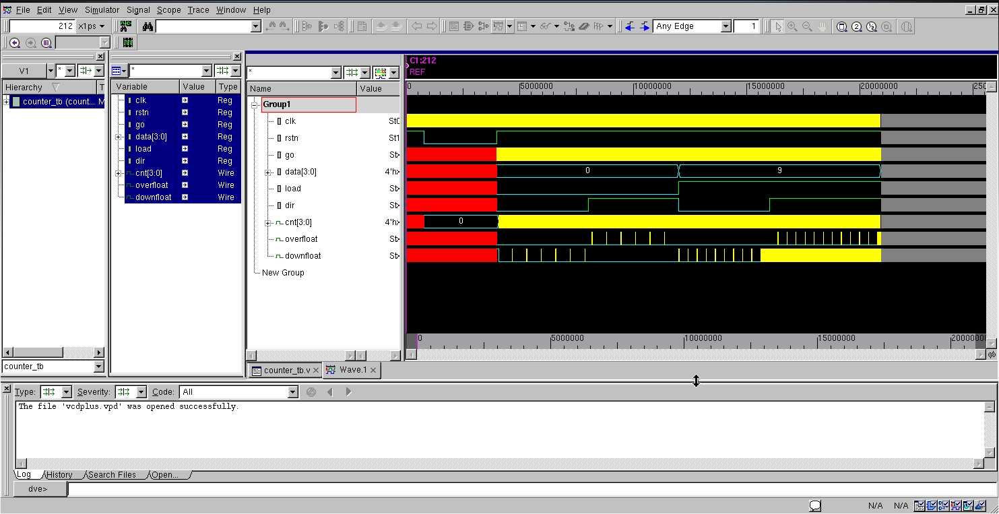The image size is (999, 514).
Task: Open the File menu
Action: tap(23, 10)
